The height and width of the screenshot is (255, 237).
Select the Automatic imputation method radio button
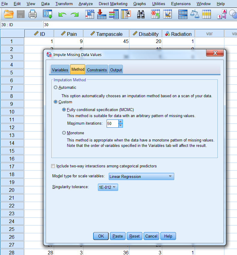(56, 88)
